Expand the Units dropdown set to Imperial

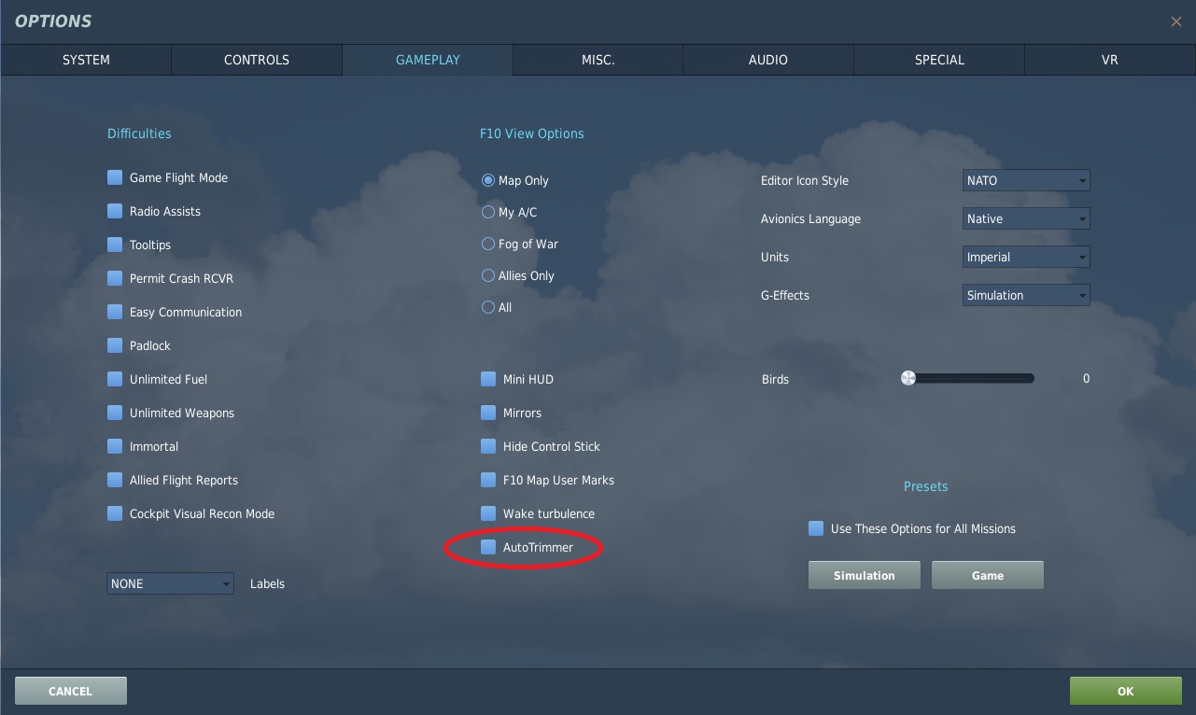[x=1025, y=257]
